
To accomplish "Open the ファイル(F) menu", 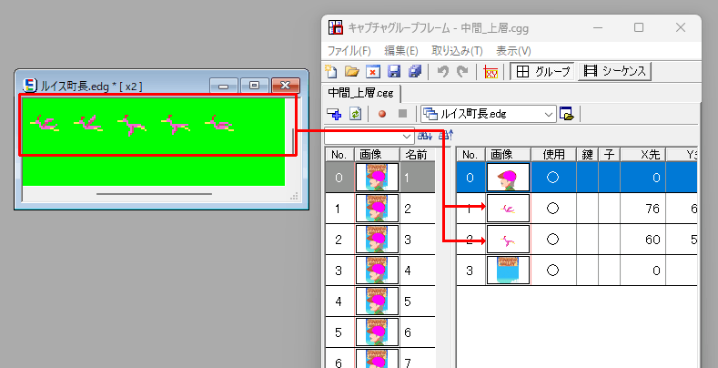I will pyautogui.click(x=349, y=51).
